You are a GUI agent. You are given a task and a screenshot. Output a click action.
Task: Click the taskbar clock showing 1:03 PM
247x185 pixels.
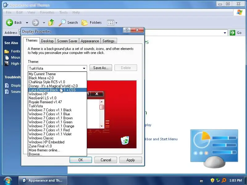point(236,180)
